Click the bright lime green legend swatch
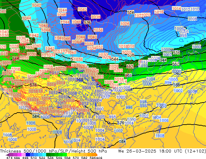Image resolution: width=206 pixels, height=159 pixels. (65, 155)
